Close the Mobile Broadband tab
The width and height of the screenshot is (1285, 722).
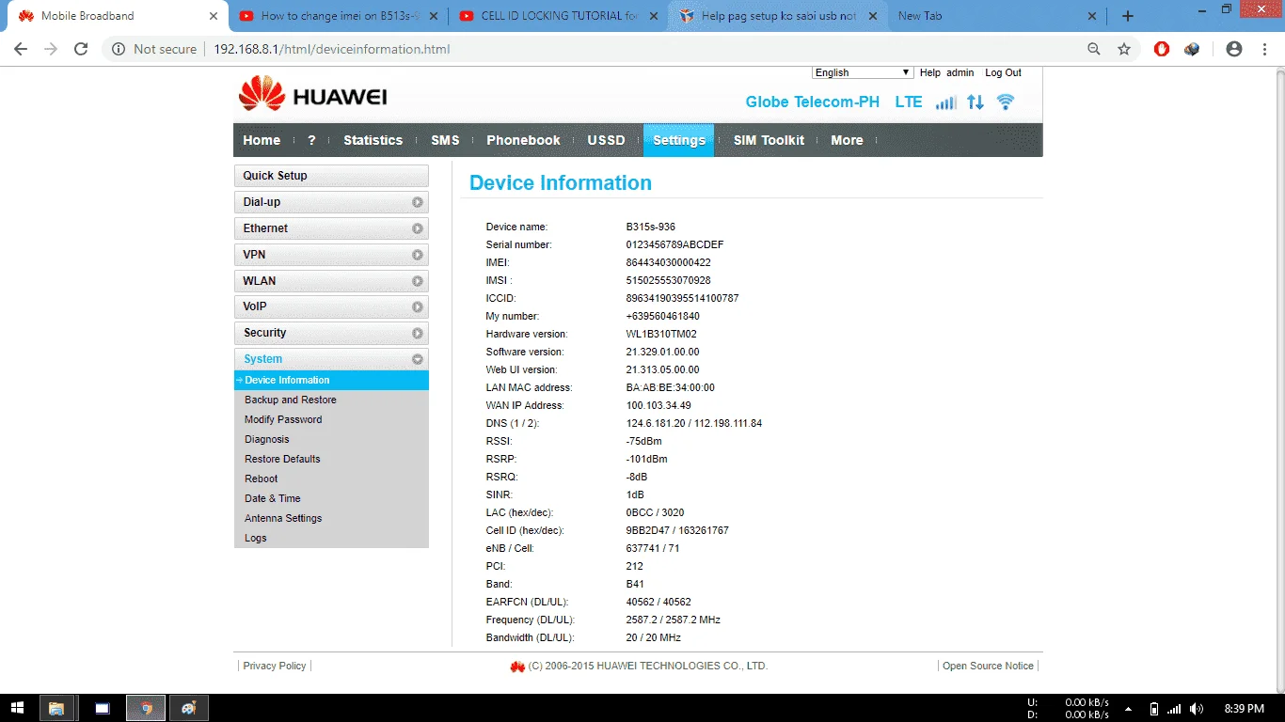pyautogui.click(x=214, y=16)
